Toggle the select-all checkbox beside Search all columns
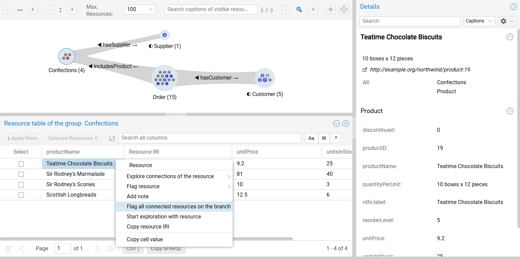 tap(112, 138)
